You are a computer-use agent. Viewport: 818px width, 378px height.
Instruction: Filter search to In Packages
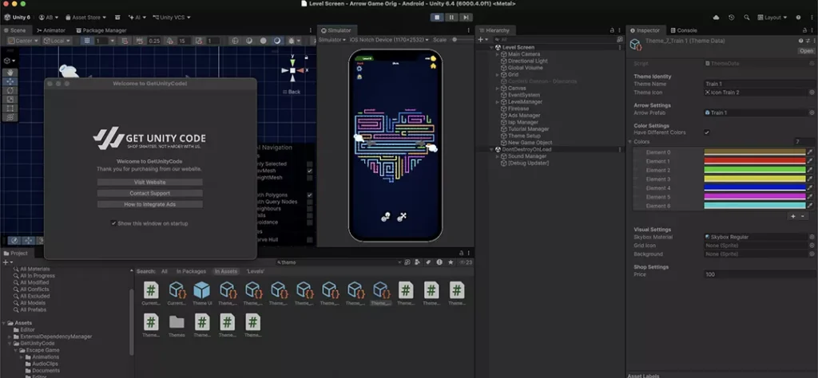coord(191,271)
